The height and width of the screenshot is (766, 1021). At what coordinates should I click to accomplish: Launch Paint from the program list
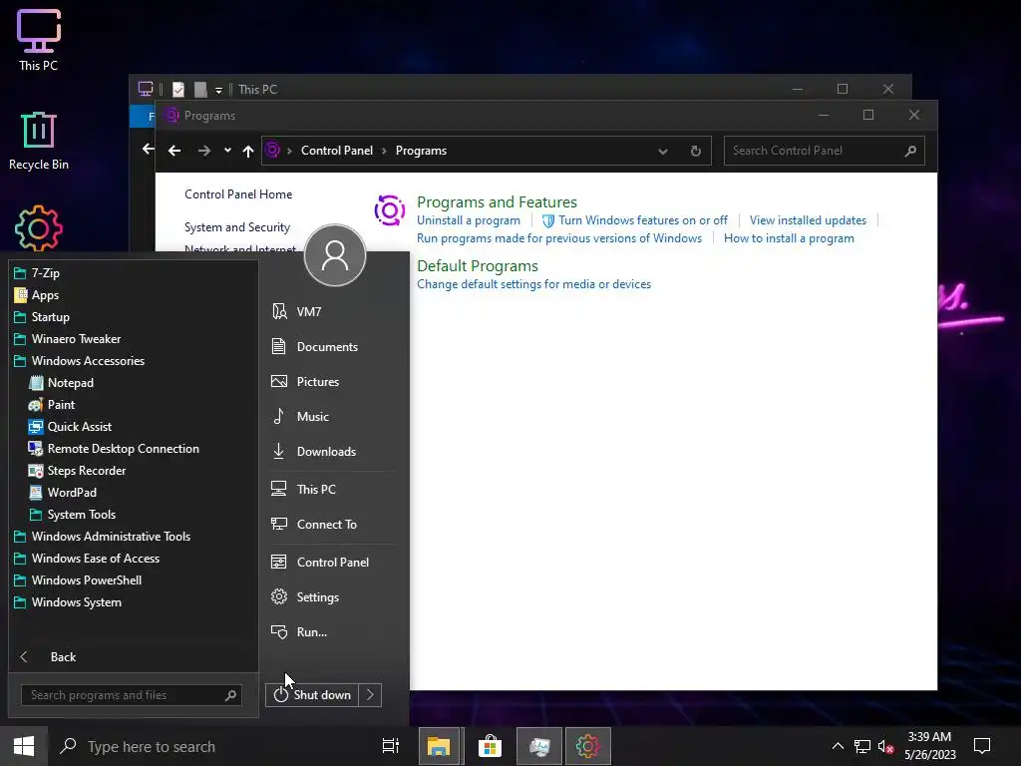(x=52, y=405)
